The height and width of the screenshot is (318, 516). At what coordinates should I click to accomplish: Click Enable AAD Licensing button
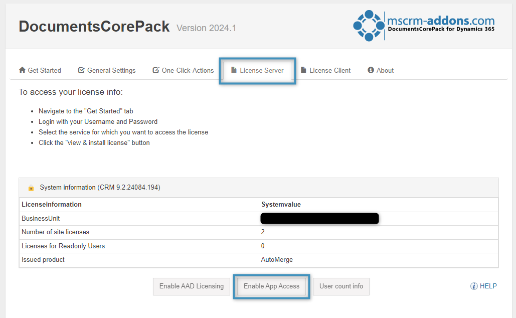pos(192,286)
